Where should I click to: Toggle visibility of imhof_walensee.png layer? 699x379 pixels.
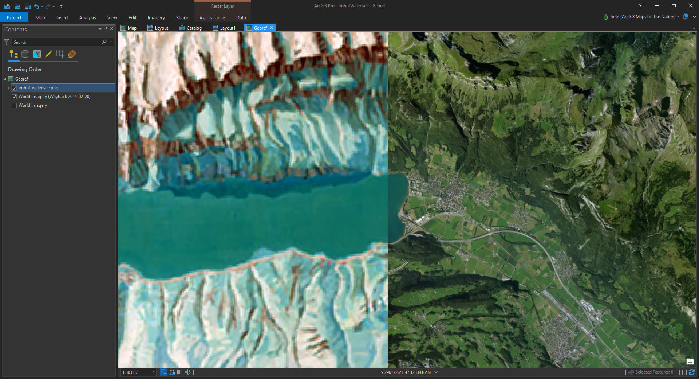point(14,88)
